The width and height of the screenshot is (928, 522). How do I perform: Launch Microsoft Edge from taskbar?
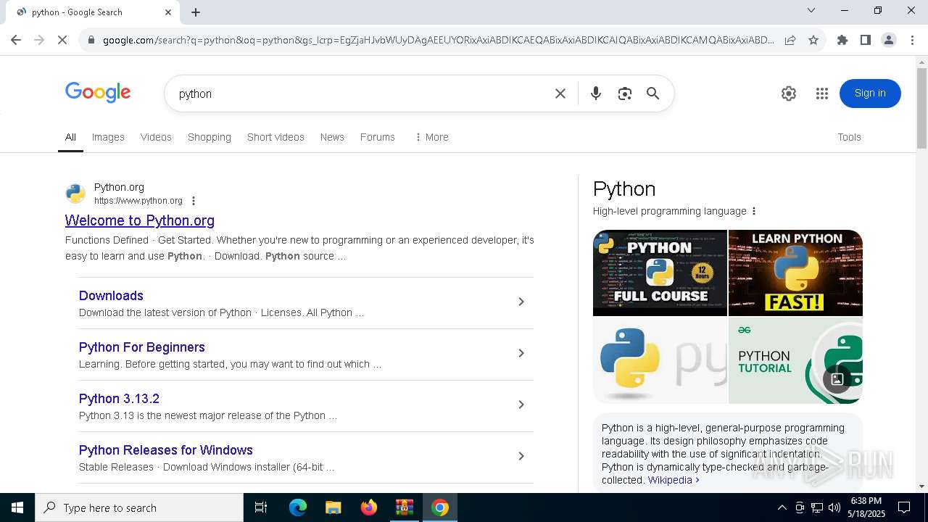tap(298, 507)
